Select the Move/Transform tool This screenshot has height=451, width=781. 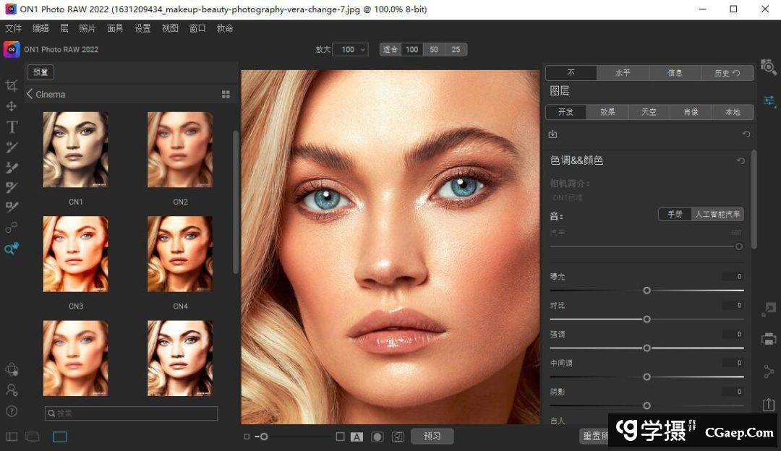coord(12,106)
